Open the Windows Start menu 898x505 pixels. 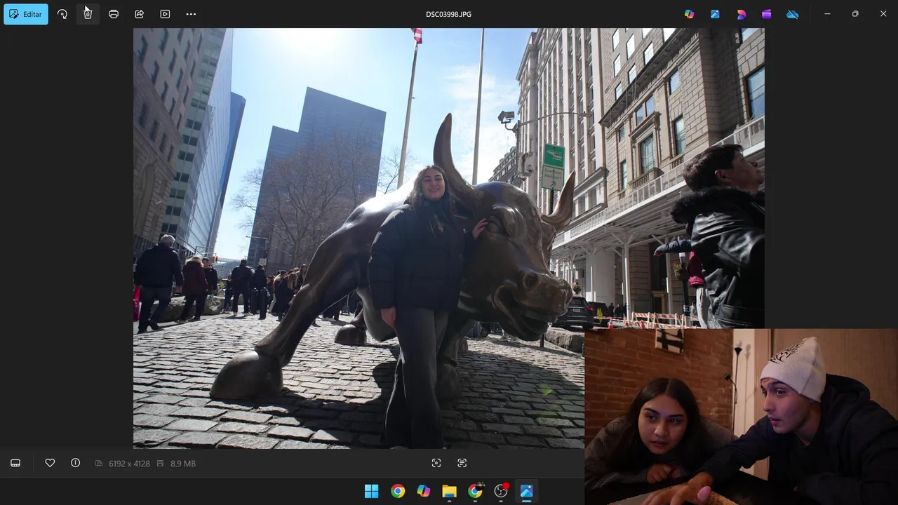pos(372,491)
